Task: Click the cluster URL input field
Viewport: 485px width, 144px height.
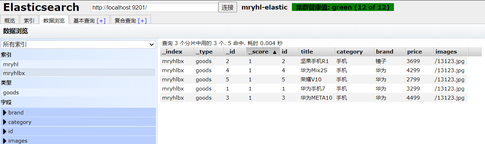Action: pos(154,7)
